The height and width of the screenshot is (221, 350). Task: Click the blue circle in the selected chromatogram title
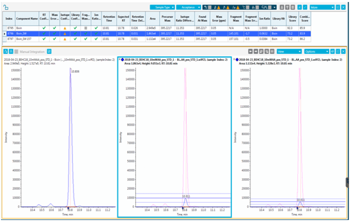pyautogui.click(x=122, y=60)
